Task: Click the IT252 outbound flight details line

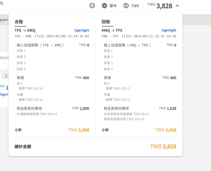Action: (x=52, y=36)
